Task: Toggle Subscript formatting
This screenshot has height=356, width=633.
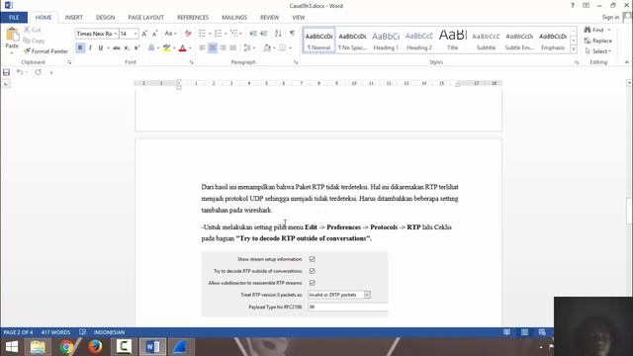Action: click(x=127, y=48)
